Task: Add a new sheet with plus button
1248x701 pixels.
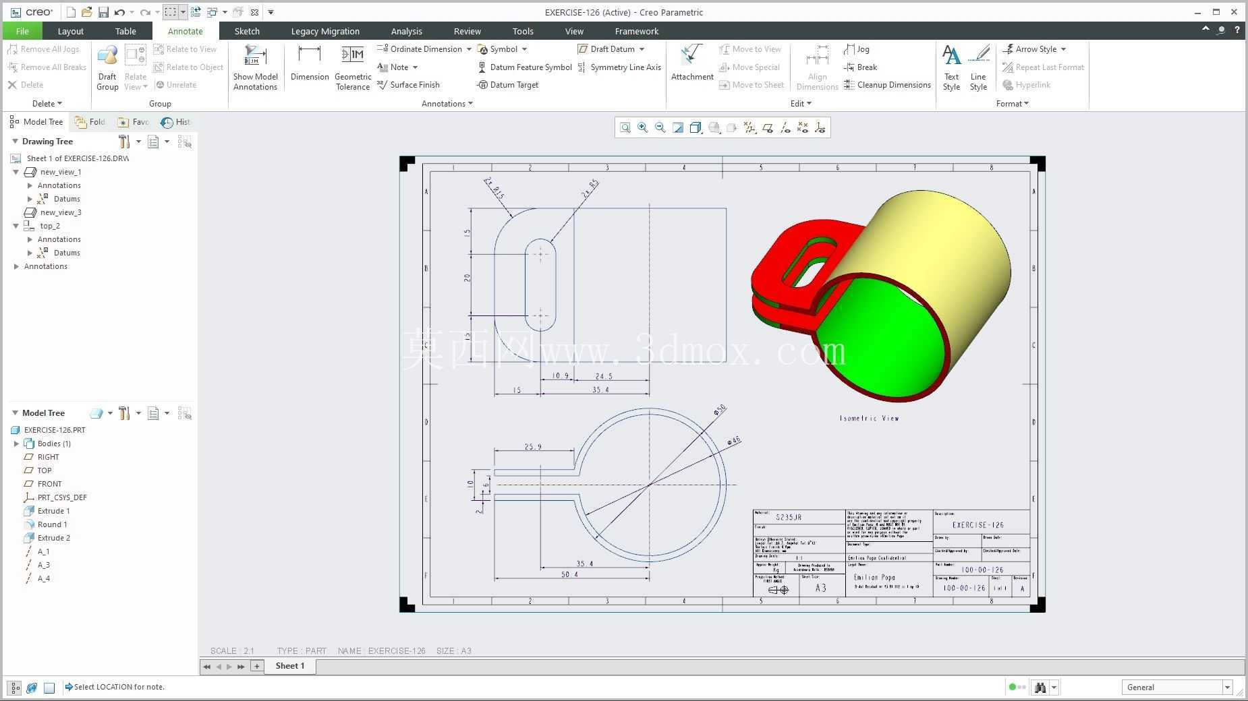Action: coord(256,666)
